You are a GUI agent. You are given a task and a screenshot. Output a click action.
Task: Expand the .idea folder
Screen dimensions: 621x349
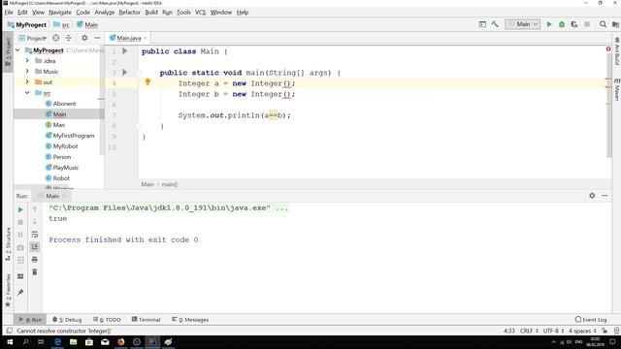pos(27,60)
